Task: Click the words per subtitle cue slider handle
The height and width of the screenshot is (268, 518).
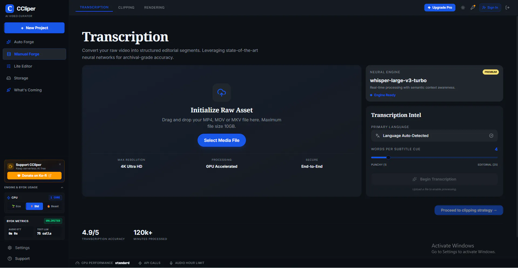Action: click(x=388, y=158)
